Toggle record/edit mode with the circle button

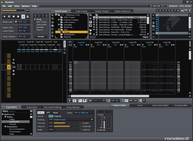pyautogui.click(x=18, y=17)
